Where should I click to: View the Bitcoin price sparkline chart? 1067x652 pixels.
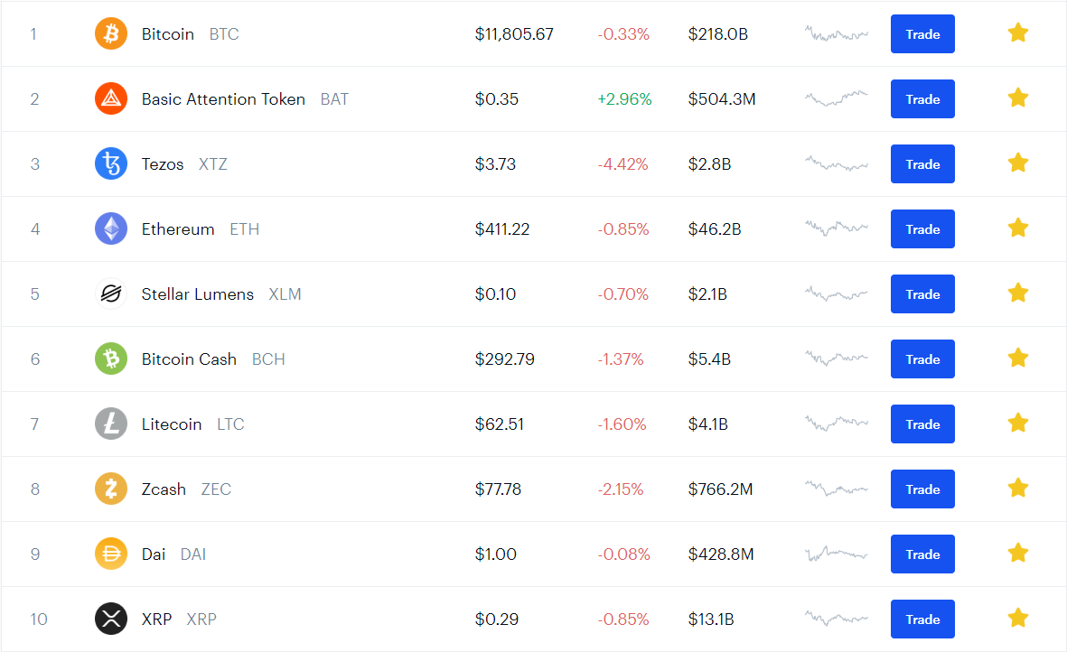pos(837,34)
